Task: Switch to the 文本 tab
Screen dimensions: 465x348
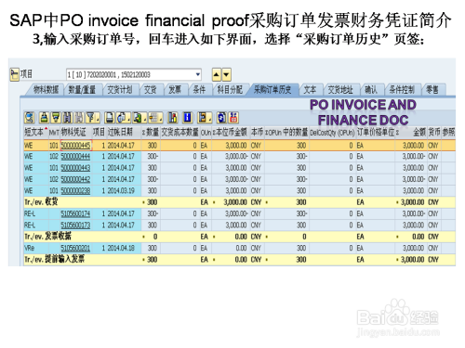Action: (310, 90)
